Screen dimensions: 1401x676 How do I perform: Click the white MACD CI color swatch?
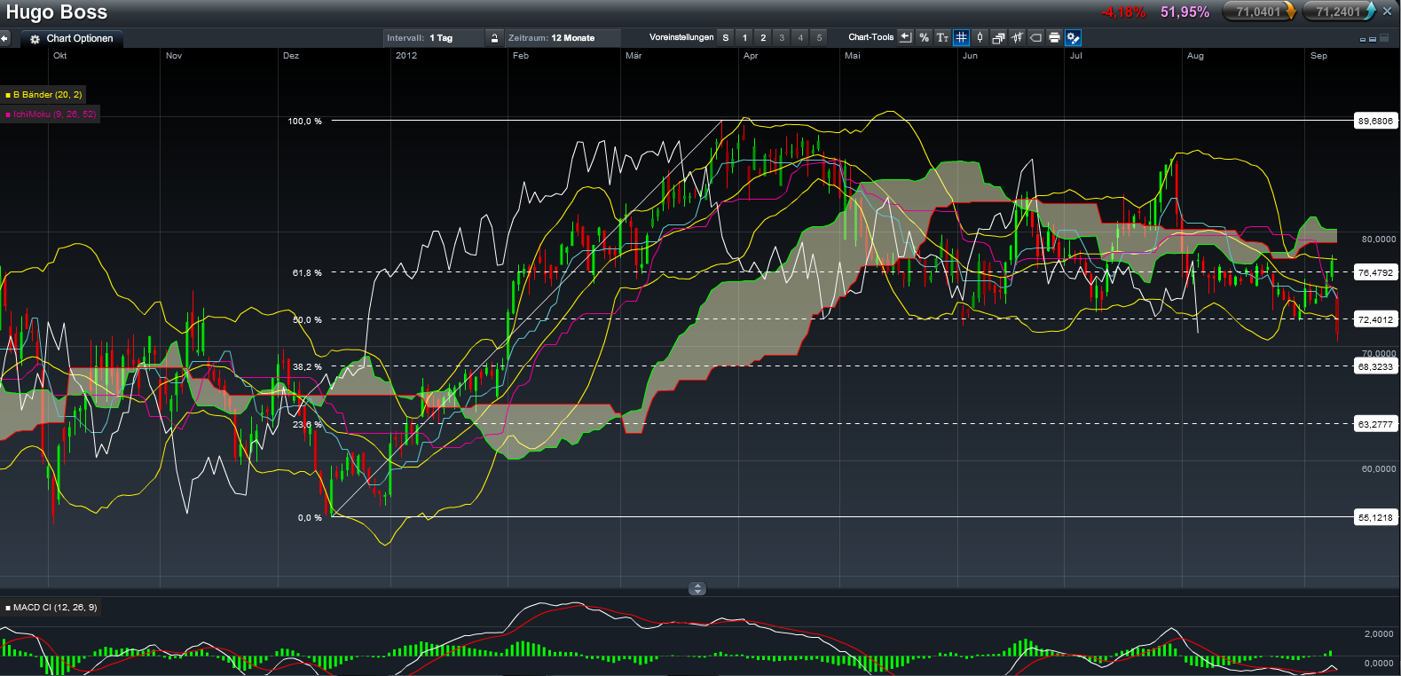click(x=8, y=608)
